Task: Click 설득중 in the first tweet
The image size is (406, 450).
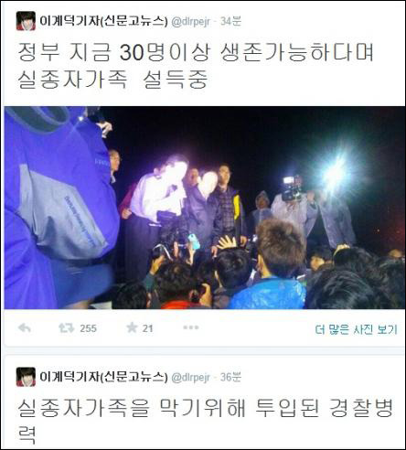Action: tap(176, 80)
